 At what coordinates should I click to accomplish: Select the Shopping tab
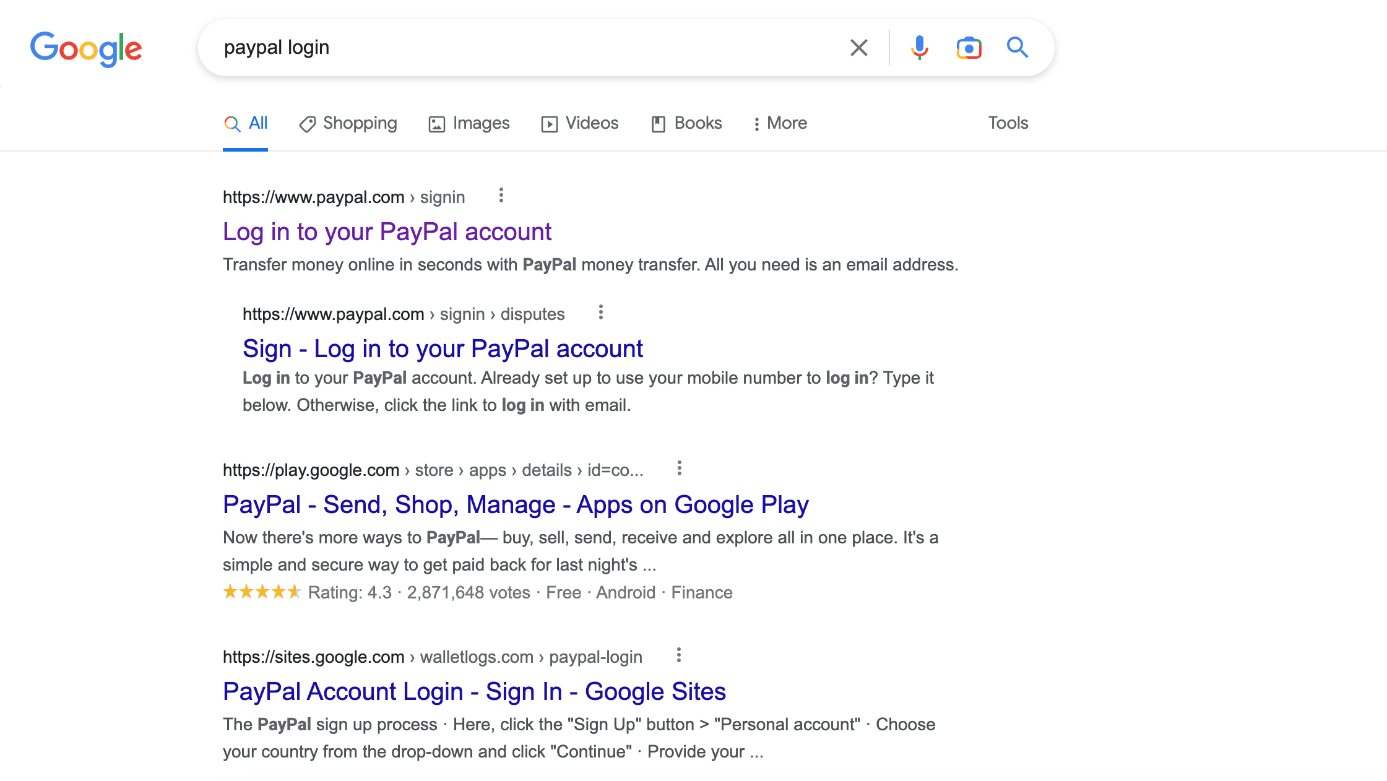click(359, 122)
